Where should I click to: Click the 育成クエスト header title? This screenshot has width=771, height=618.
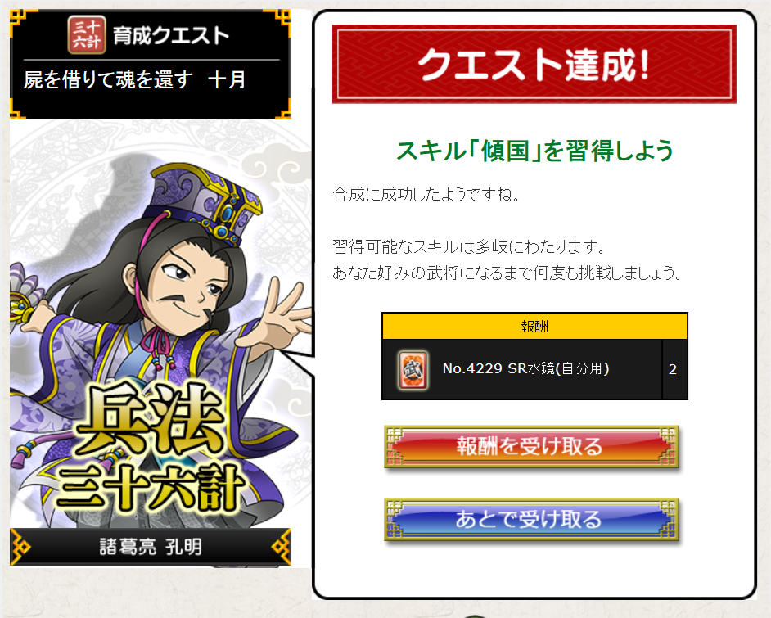pos(171,36)
